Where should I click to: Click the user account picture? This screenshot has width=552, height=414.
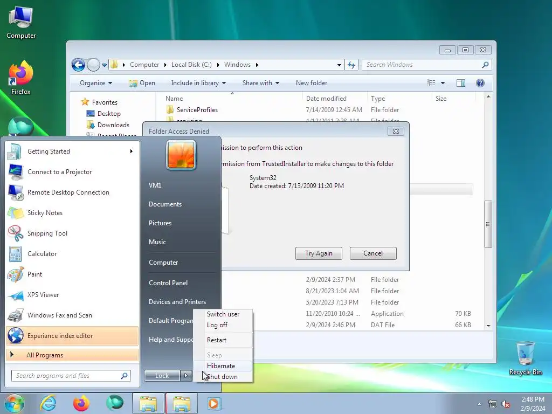coord(181,155)
